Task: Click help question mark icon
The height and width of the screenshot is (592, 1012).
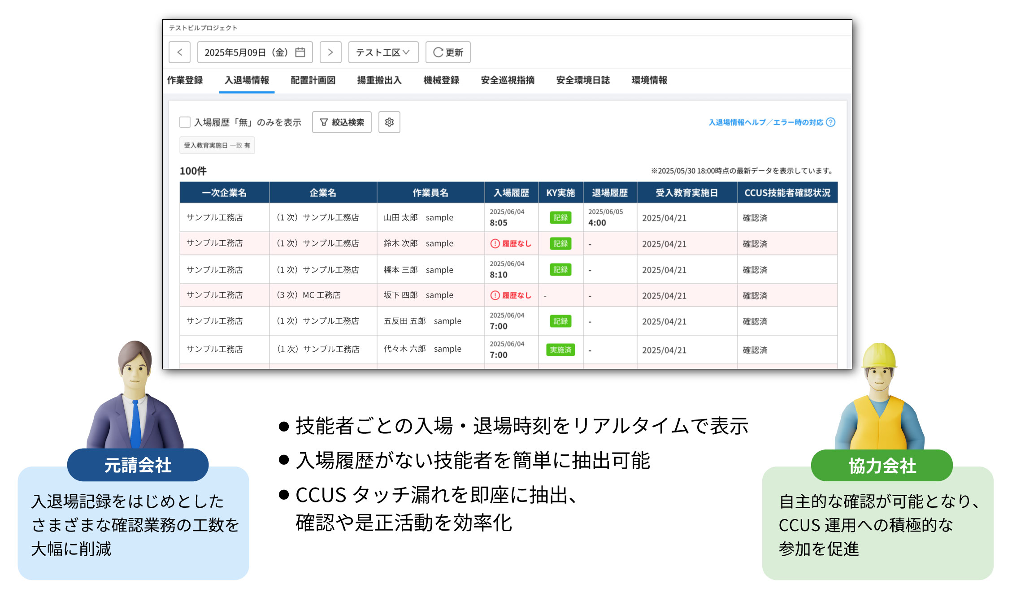Action: [830, 122]
